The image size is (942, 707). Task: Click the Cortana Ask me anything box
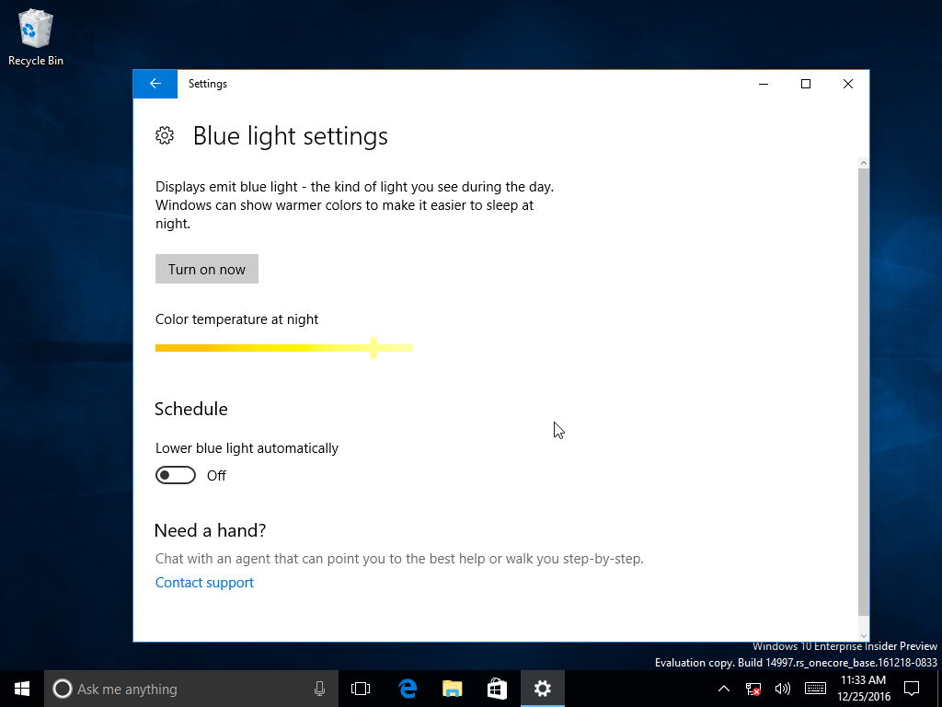(x=191, y=689)
